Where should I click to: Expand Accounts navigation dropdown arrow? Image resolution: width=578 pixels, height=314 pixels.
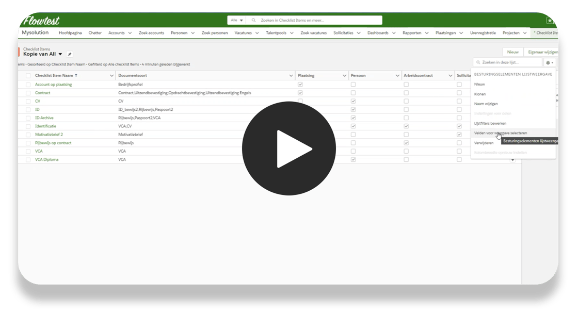[x=130, y=33]
